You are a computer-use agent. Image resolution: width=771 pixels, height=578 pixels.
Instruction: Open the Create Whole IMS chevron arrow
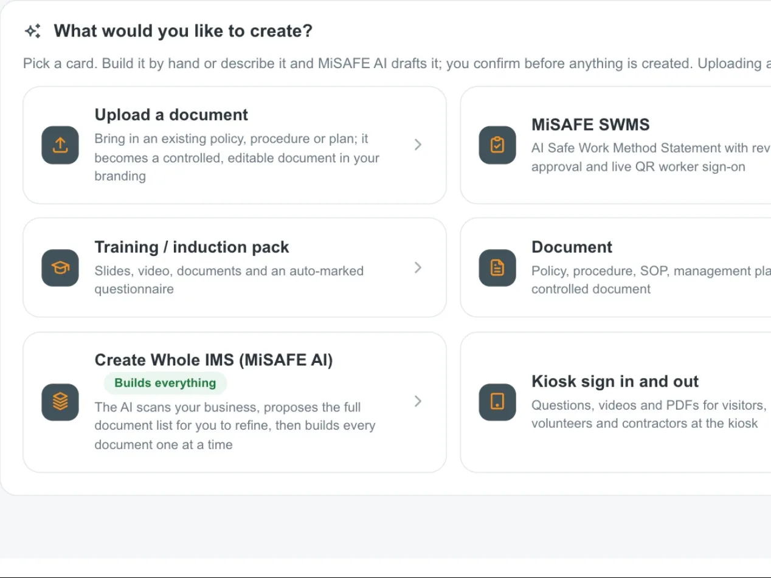418,401
